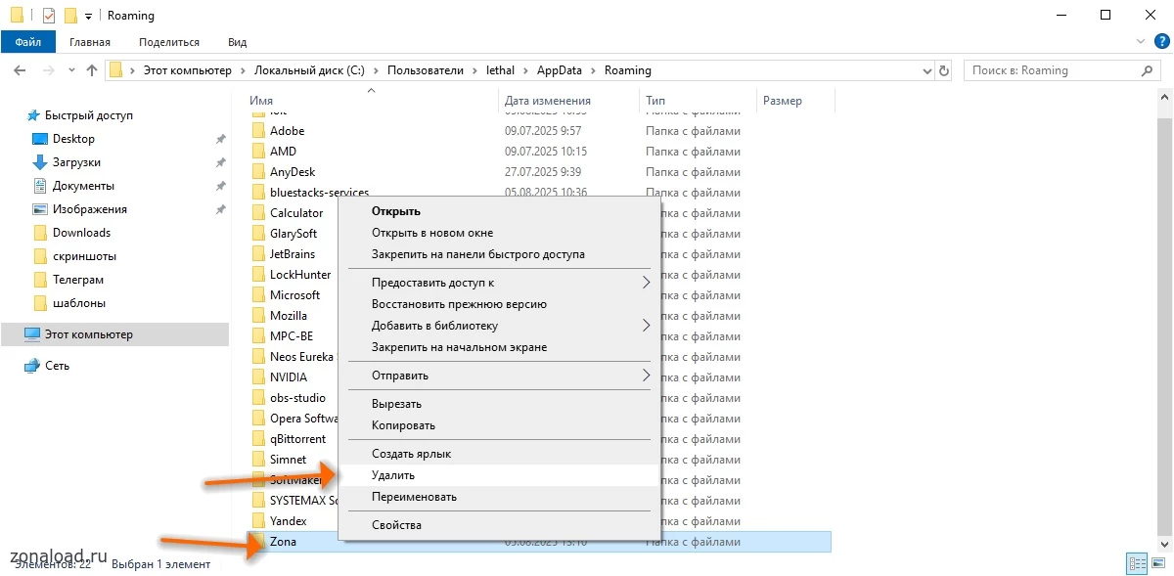
Task: Choose Свойства in context menu
Action: (396, 525)
